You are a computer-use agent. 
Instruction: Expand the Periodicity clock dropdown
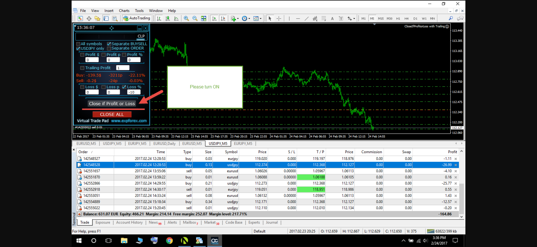click(x=249, y=19)
